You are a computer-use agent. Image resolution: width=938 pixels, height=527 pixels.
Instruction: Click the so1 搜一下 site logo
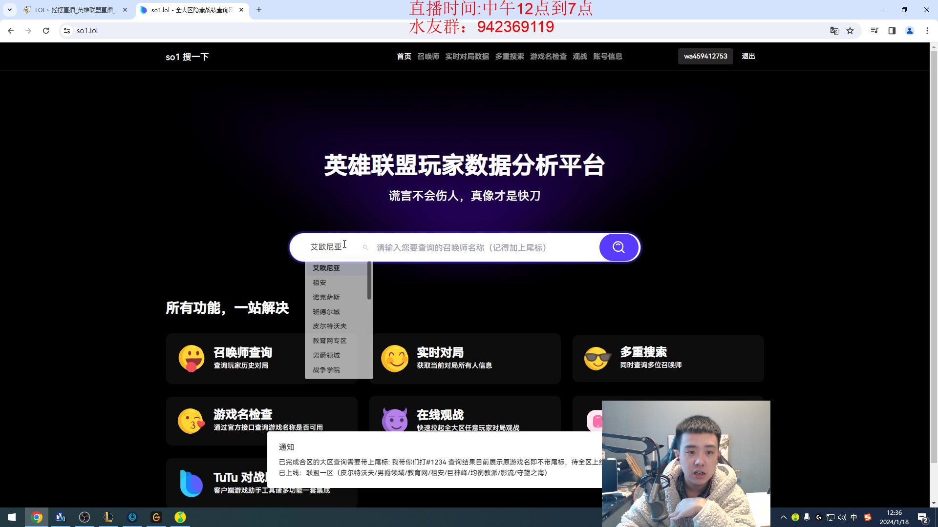(x=187, y=57)
